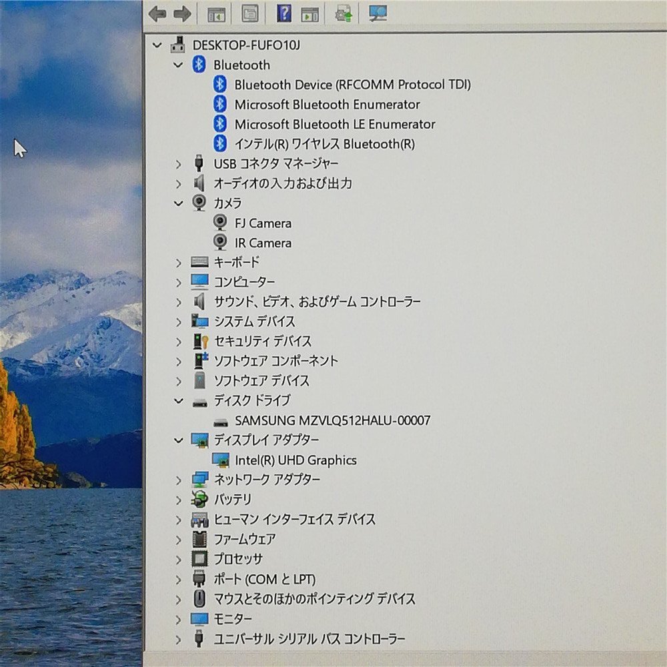The width and height of the screenshot is (667, 667).
Task: Select Intel(R) UHD Graphics adapter
Action: [x=295, y=460]
